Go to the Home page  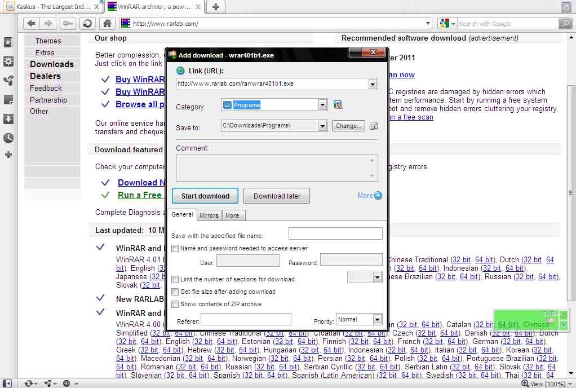[x=107, y=24]
